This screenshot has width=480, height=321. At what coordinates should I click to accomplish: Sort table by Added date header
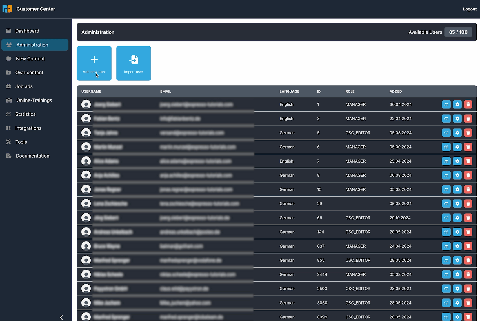(395, 91)
